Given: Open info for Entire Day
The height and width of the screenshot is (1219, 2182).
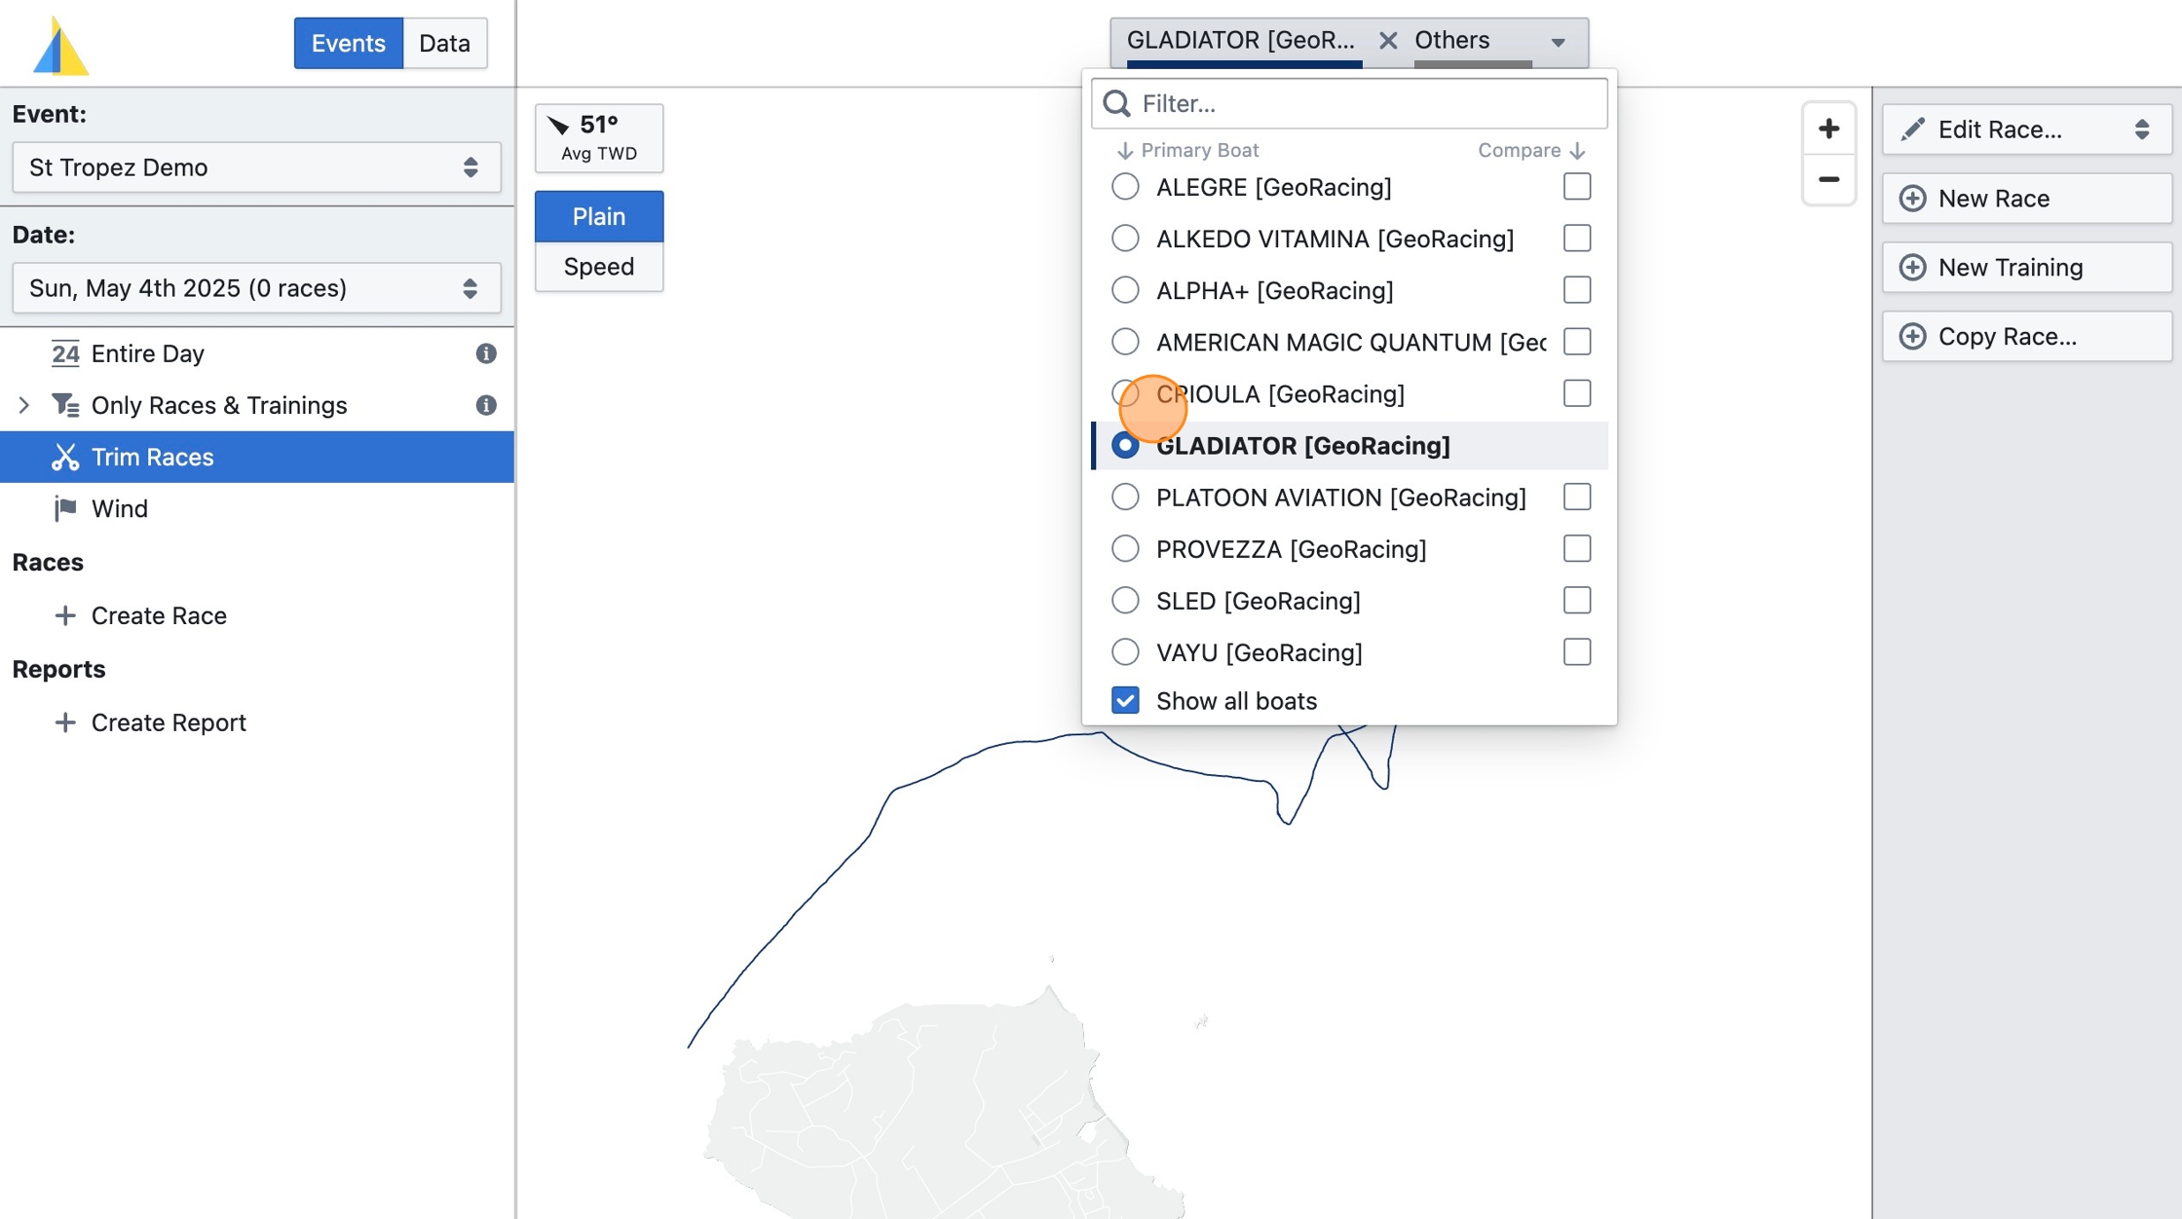Looking at the screenshot, I should click(486, 353).
